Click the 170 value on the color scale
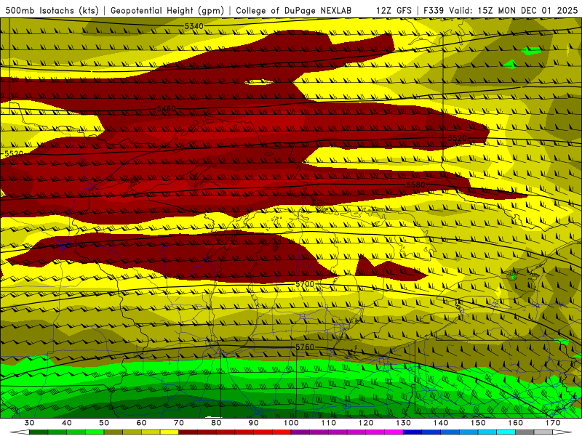The height and width of the screenshot is (436, 582). pos(553,423)
